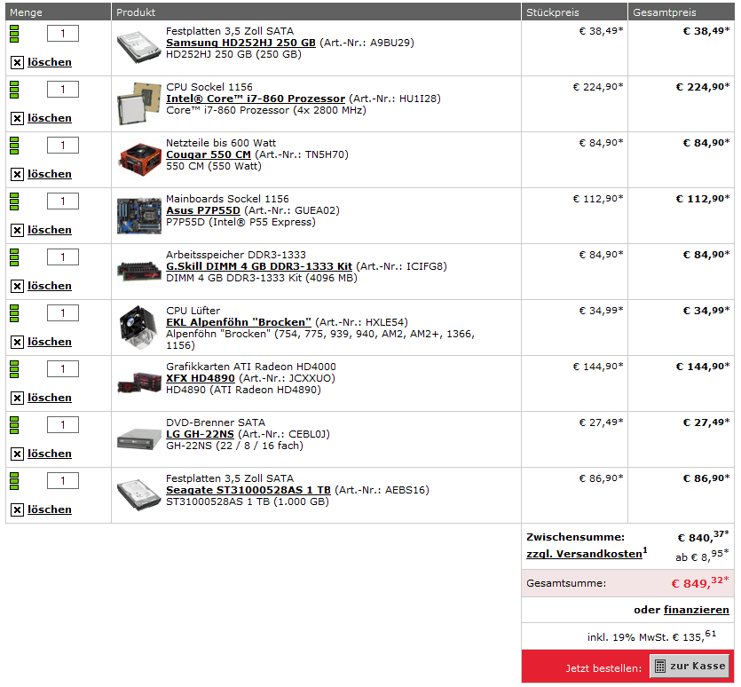
Task: Open EKL Alpenföhn "Brocken" product link
Action: (239, 322)
